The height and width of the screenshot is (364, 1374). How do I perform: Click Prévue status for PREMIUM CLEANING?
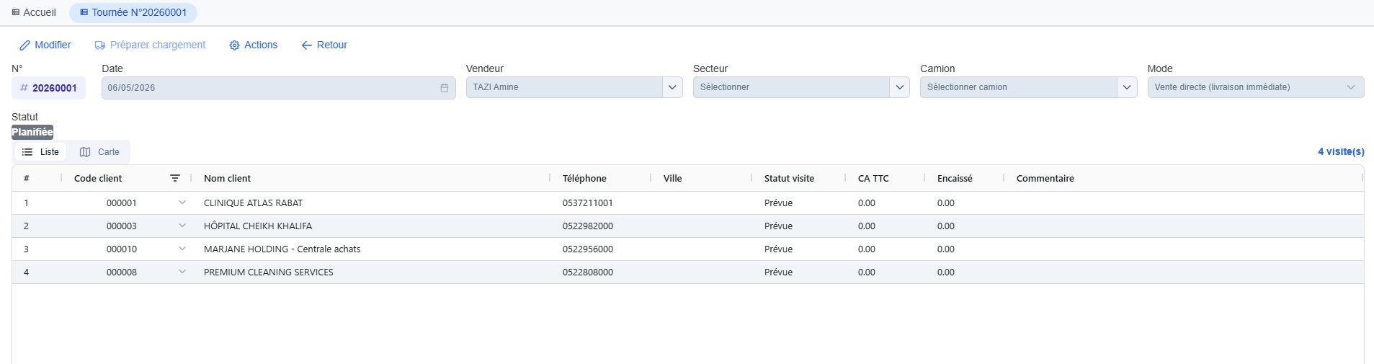pos(778,272)
